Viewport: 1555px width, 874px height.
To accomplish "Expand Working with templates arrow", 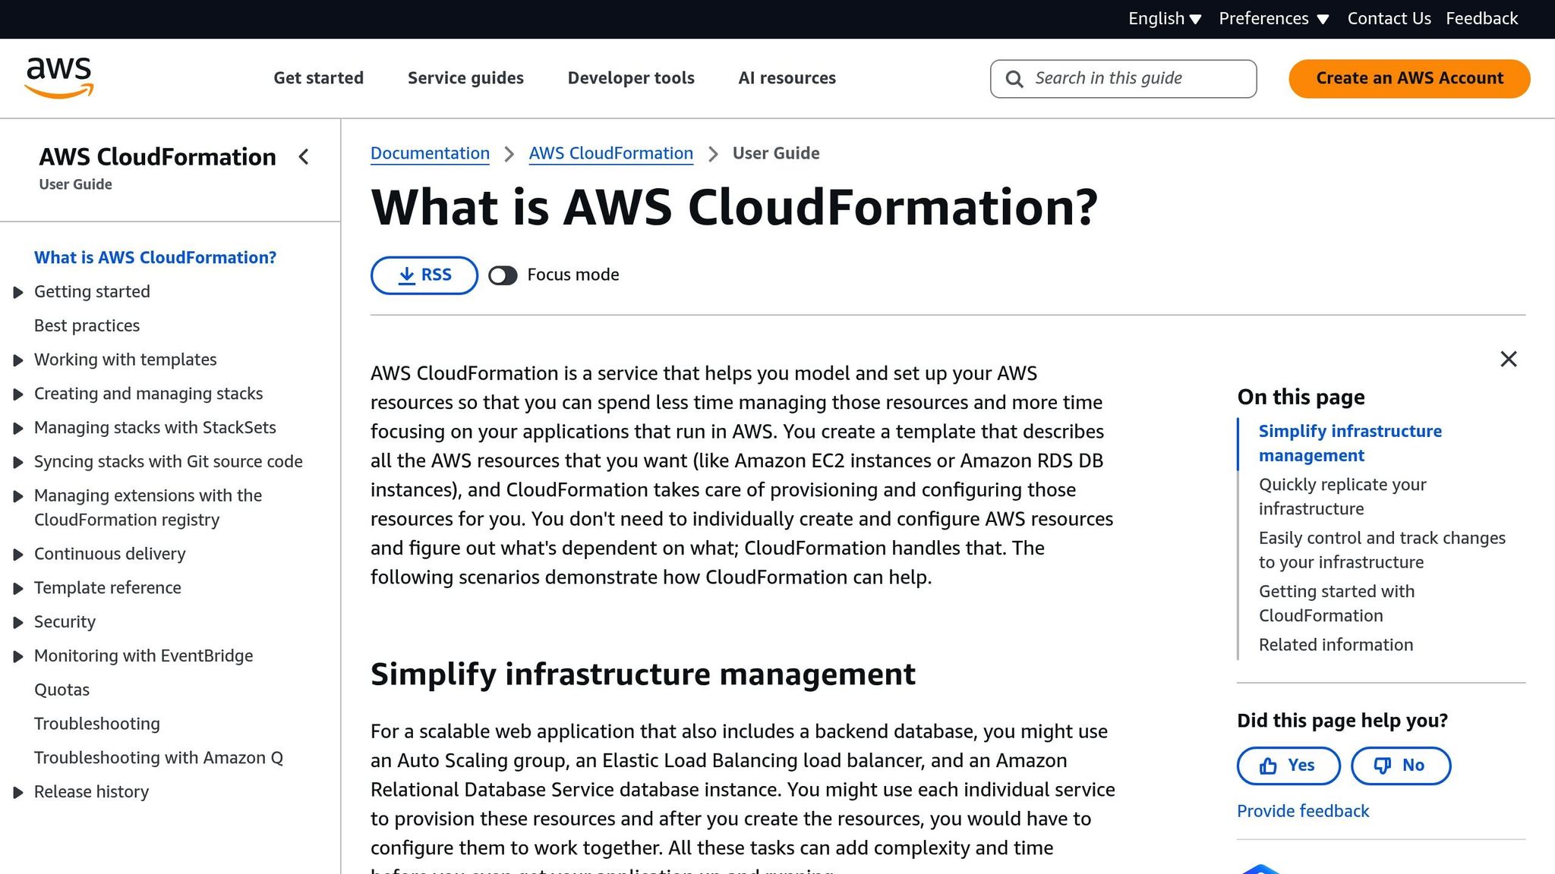I will pos(18,360).
